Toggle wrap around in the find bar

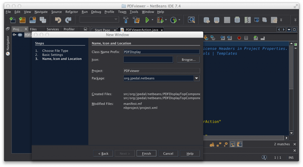point(239,144)
